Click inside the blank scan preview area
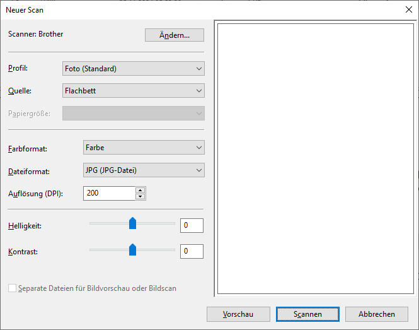419x330 pixels. [315, 158]
